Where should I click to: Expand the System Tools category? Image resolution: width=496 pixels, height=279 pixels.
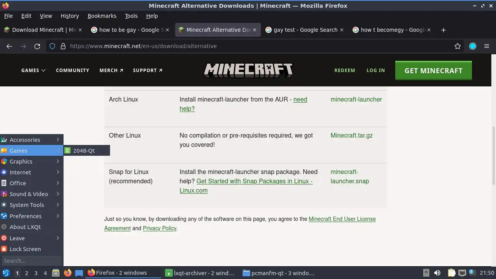pos(32,205)
